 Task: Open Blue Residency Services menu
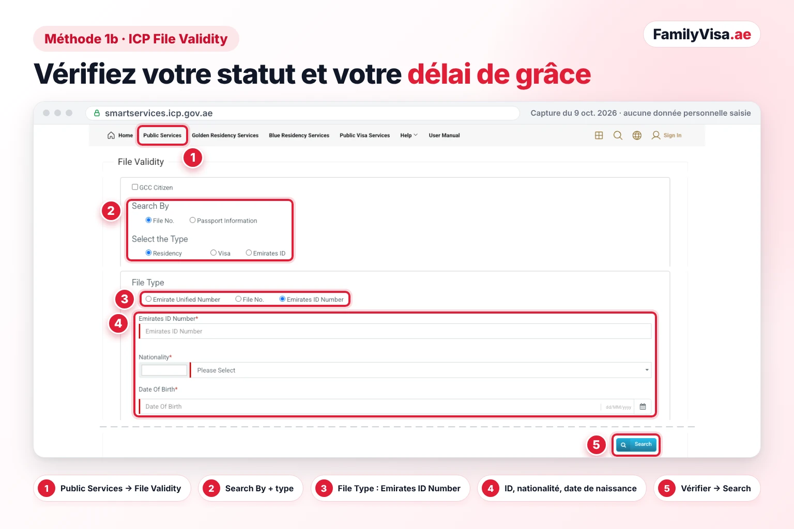299,135
